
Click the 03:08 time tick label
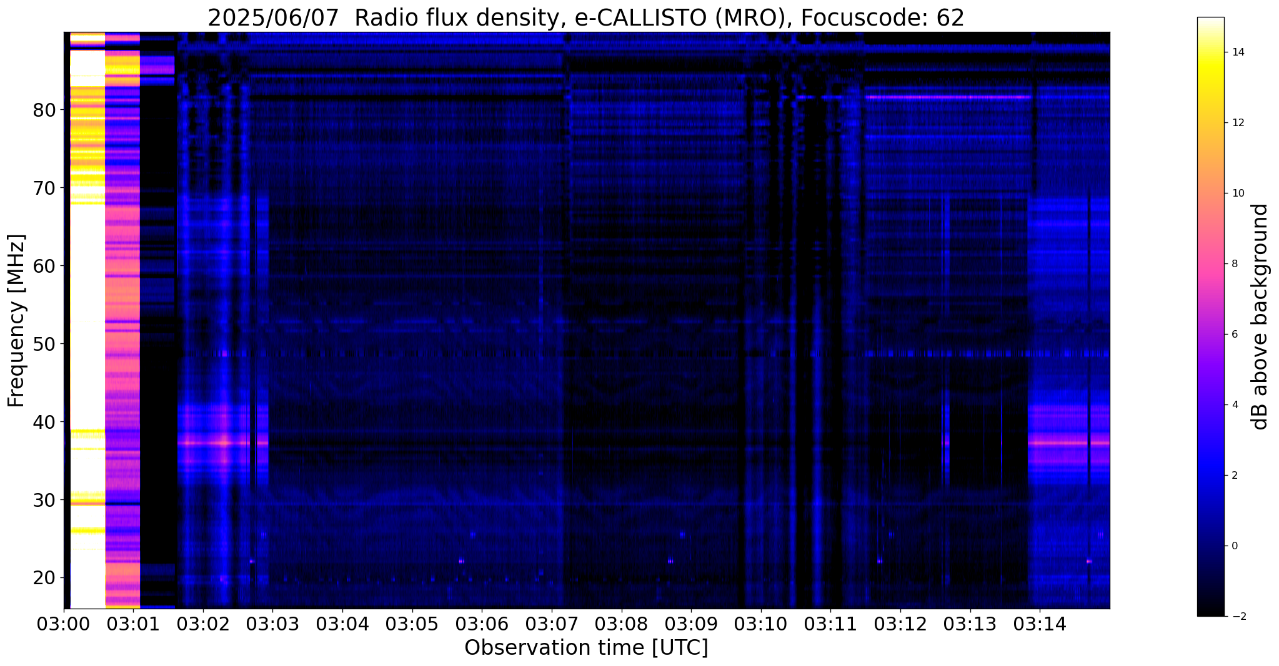(x=621, y=624)
